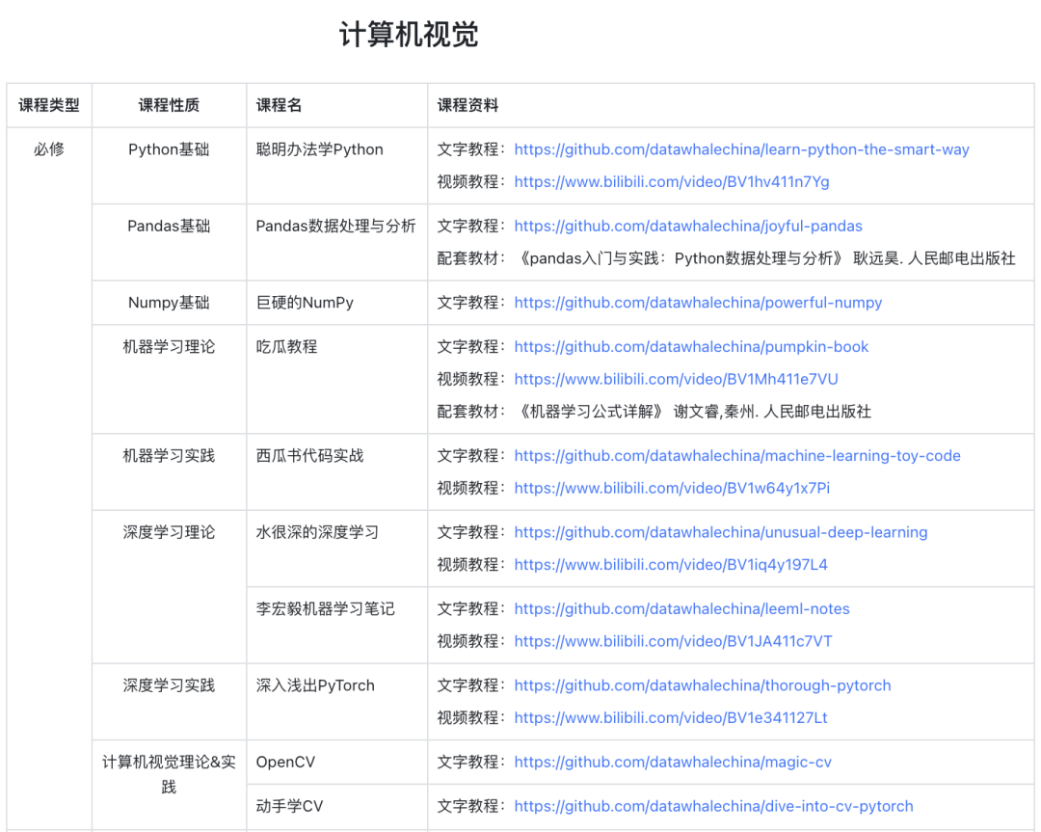The width and height of the screenshot is (1041, 832).
Task: Open the thorough-pytorch GitHub link
Action: point(703,685)
